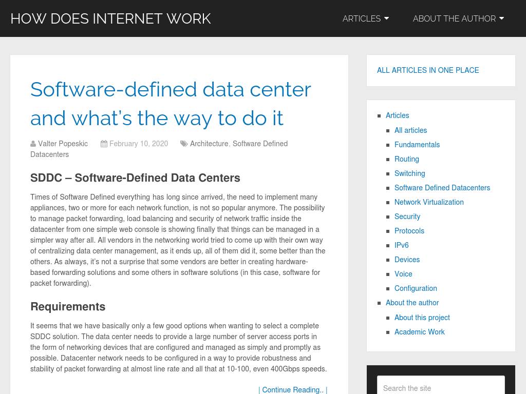Follow the Continue Reading link

(293, 390)
